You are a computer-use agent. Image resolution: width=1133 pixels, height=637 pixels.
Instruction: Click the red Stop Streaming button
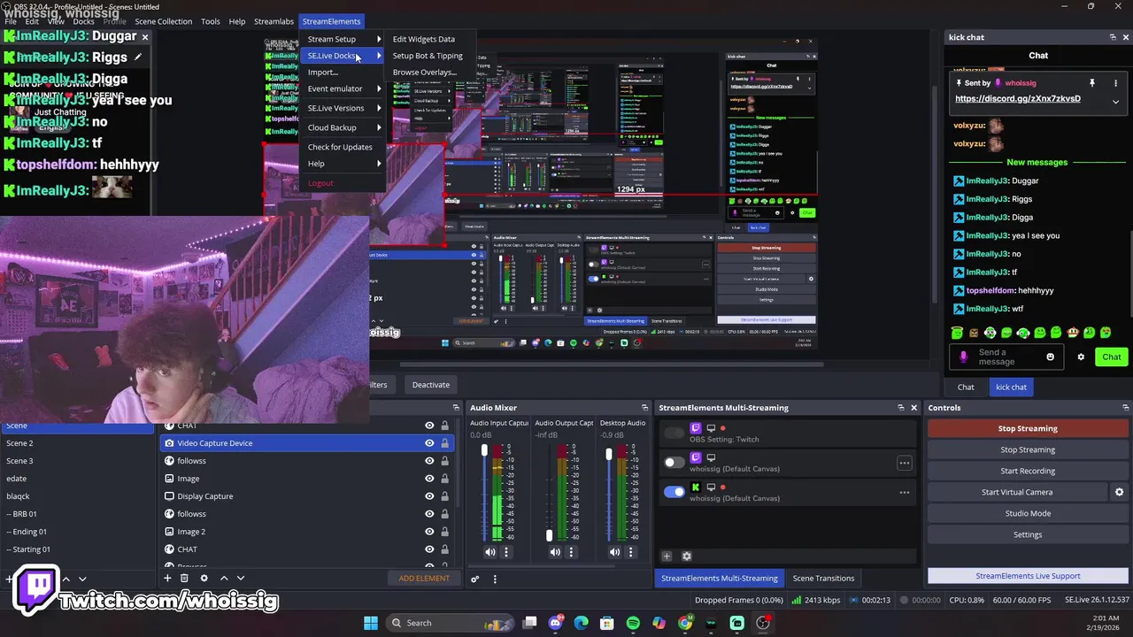1028,428
